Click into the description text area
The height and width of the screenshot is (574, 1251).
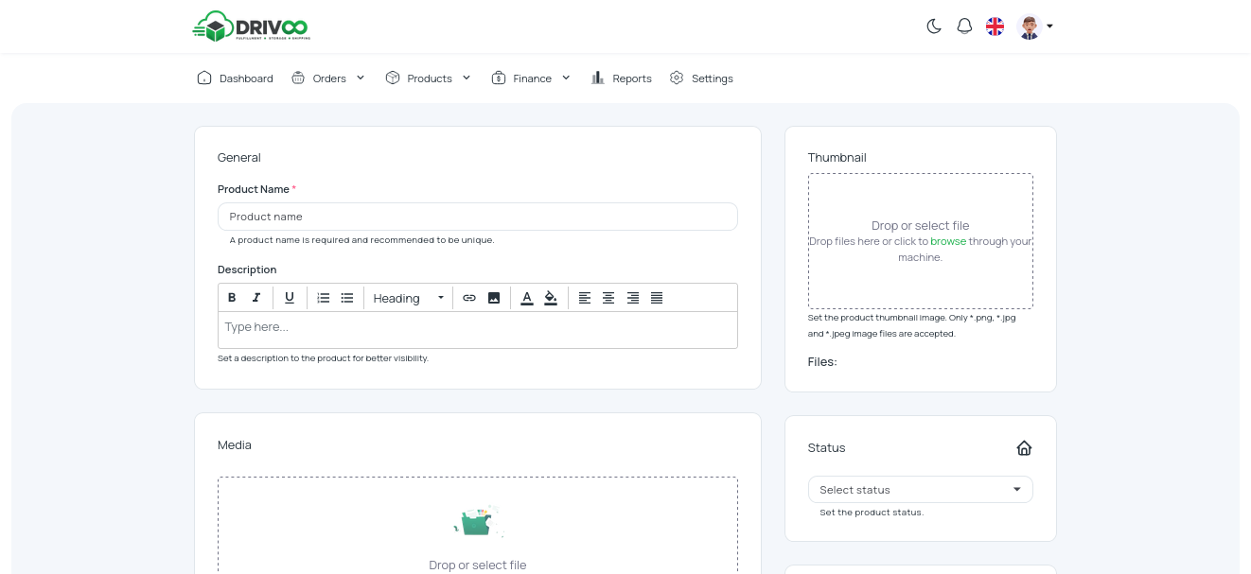[478, 330]
